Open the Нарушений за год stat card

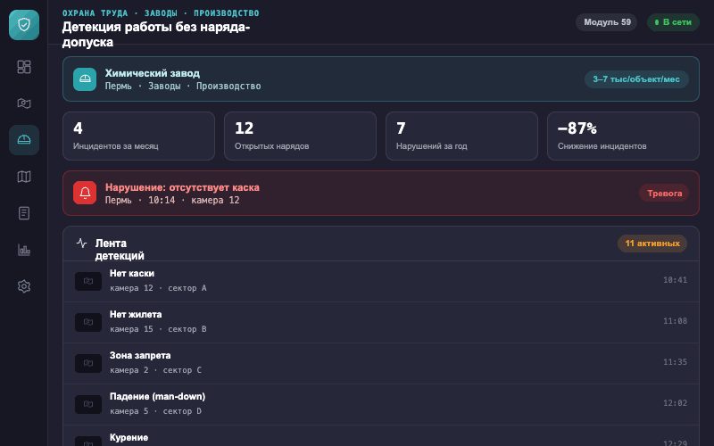pyautogui.click(x=461, y=136)
